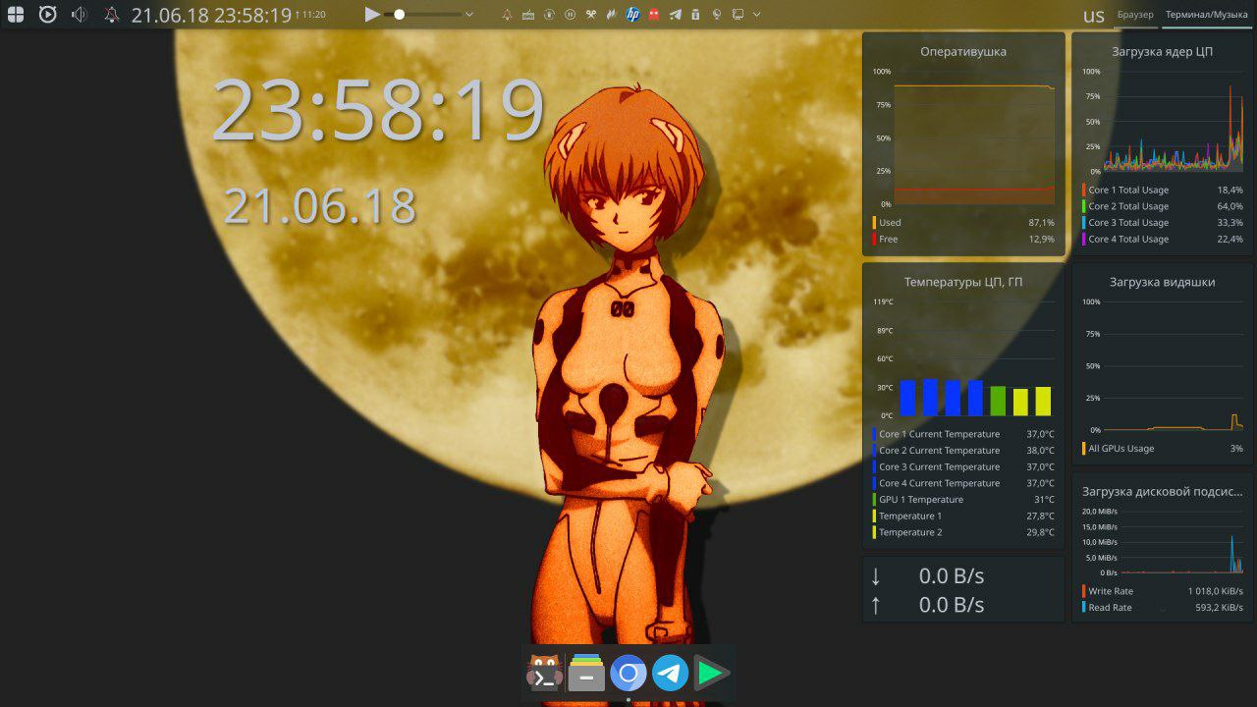Screen dimensions: 1257x707
Task: Select 'Core 2 Total Usage' legend row
Action: click(x=1163, y=206)
